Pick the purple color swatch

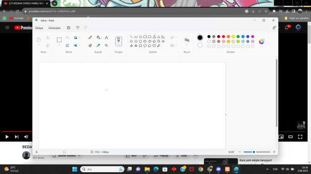(x=253, y=37)
